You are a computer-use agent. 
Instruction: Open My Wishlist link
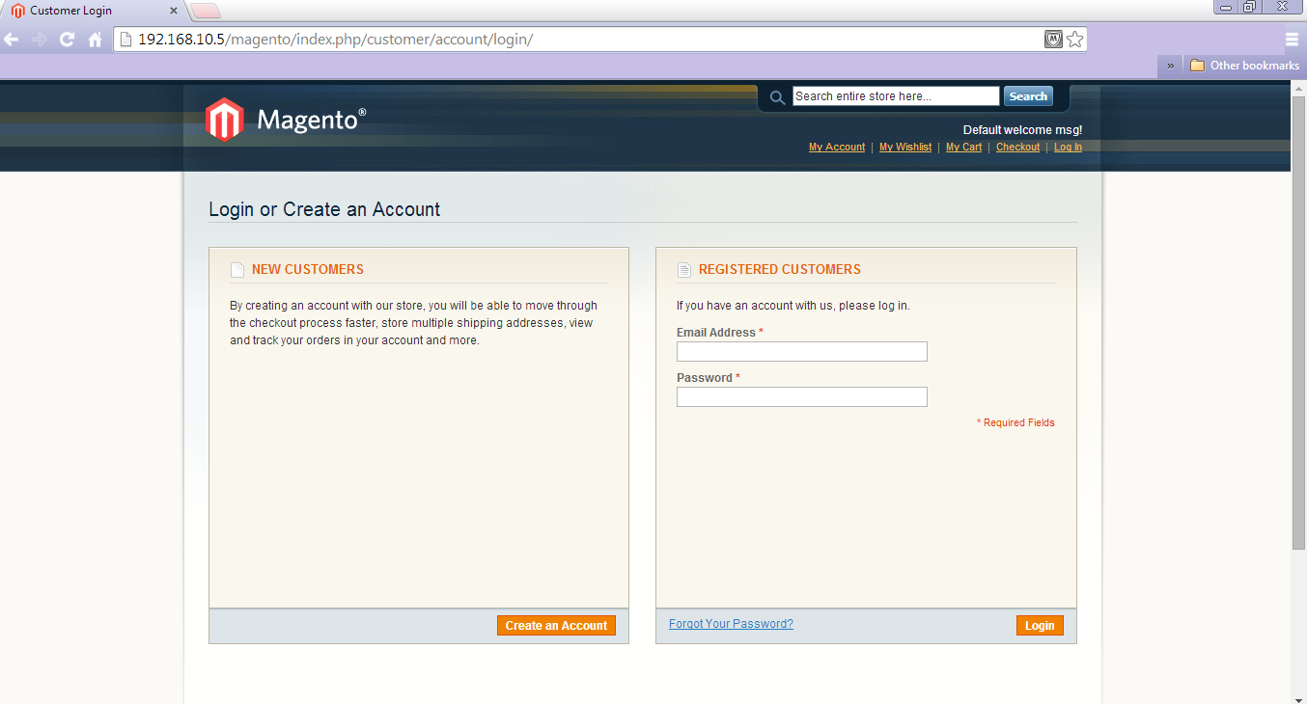point(905,148)
